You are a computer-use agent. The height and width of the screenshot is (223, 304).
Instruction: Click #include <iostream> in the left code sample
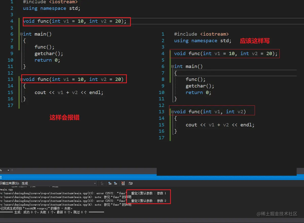50,2
